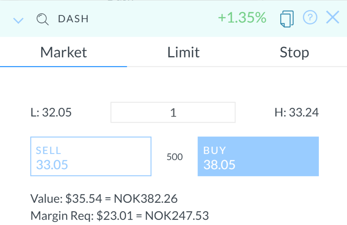Viewport: 347px width, 225px height.
Task: Click the daily low label L: 32.05
Action: tap(51, 112)
